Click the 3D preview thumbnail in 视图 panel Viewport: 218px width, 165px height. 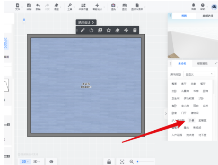(x=193, y=38)
